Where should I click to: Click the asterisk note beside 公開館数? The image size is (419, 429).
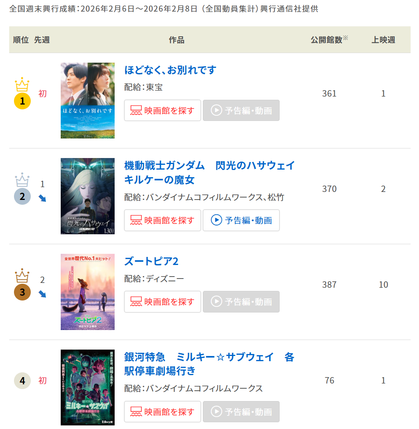[x=346, y=38]
